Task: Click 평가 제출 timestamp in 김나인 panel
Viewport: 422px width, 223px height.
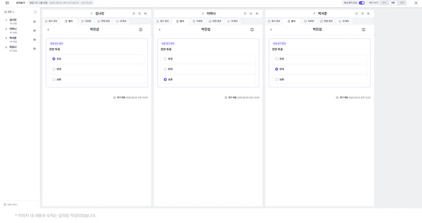Action: pyautogui.click(x=130, y=98)
